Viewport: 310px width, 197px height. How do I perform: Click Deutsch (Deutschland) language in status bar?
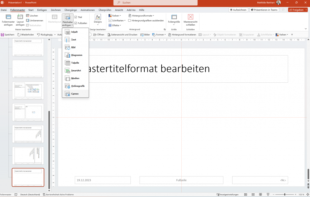(x=30, y=195)
